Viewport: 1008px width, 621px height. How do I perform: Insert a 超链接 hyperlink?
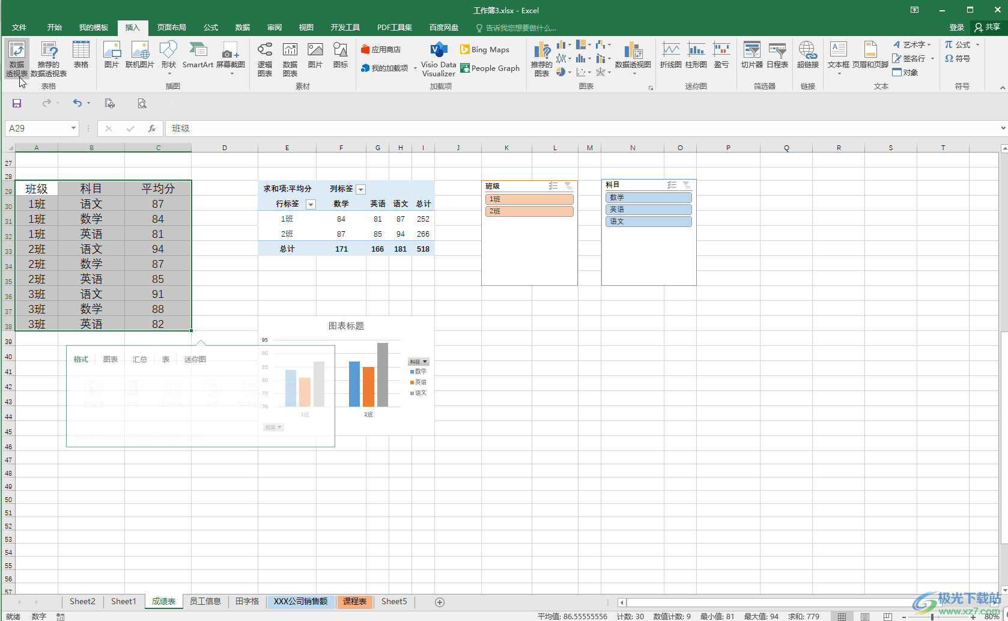point(808,55)
